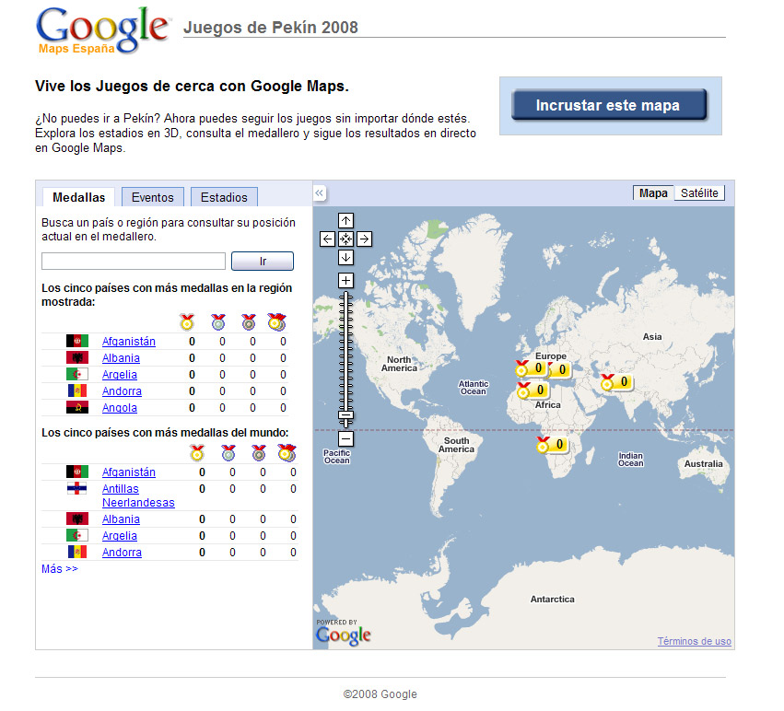Click the center/reset map position icon
Screen dimensions: 784x711
tap(345, 239)
